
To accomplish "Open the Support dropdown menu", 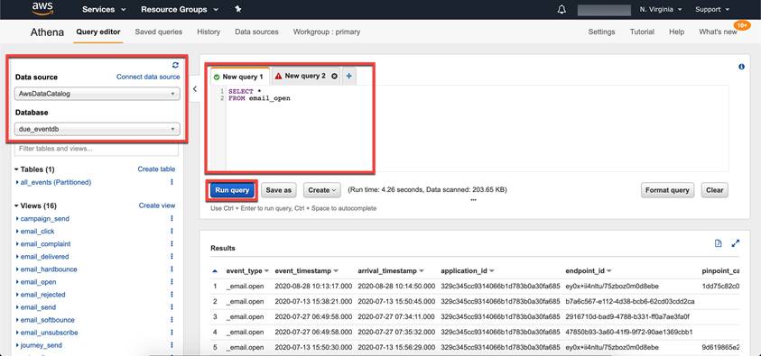I will (712, 9).
